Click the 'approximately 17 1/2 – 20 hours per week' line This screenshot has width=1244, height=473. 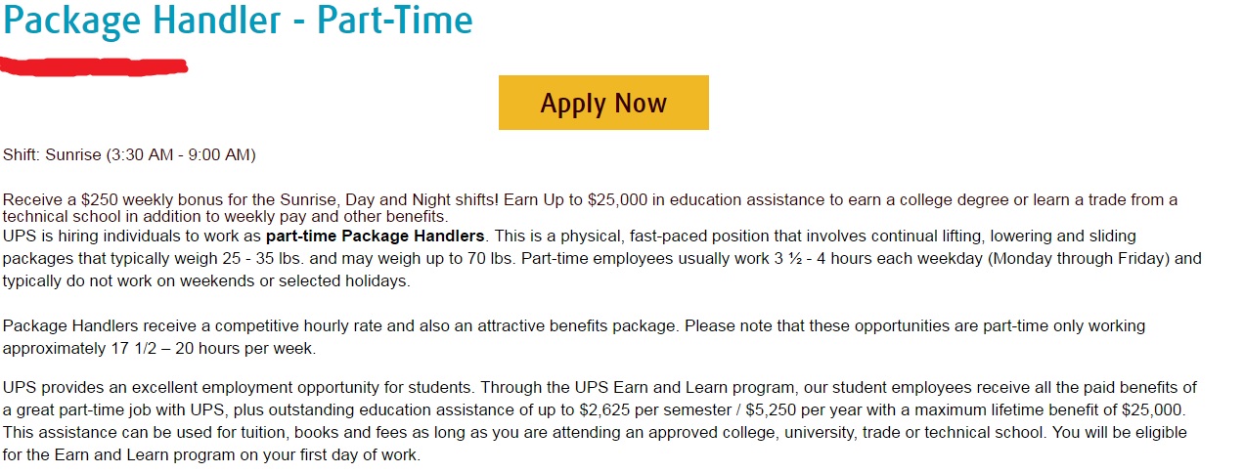click(x=159, y=348)
